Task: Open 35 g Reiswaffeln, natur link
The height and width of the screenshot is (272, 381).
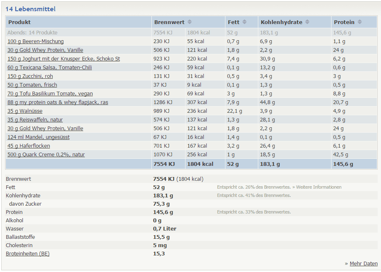Action: 35,120
